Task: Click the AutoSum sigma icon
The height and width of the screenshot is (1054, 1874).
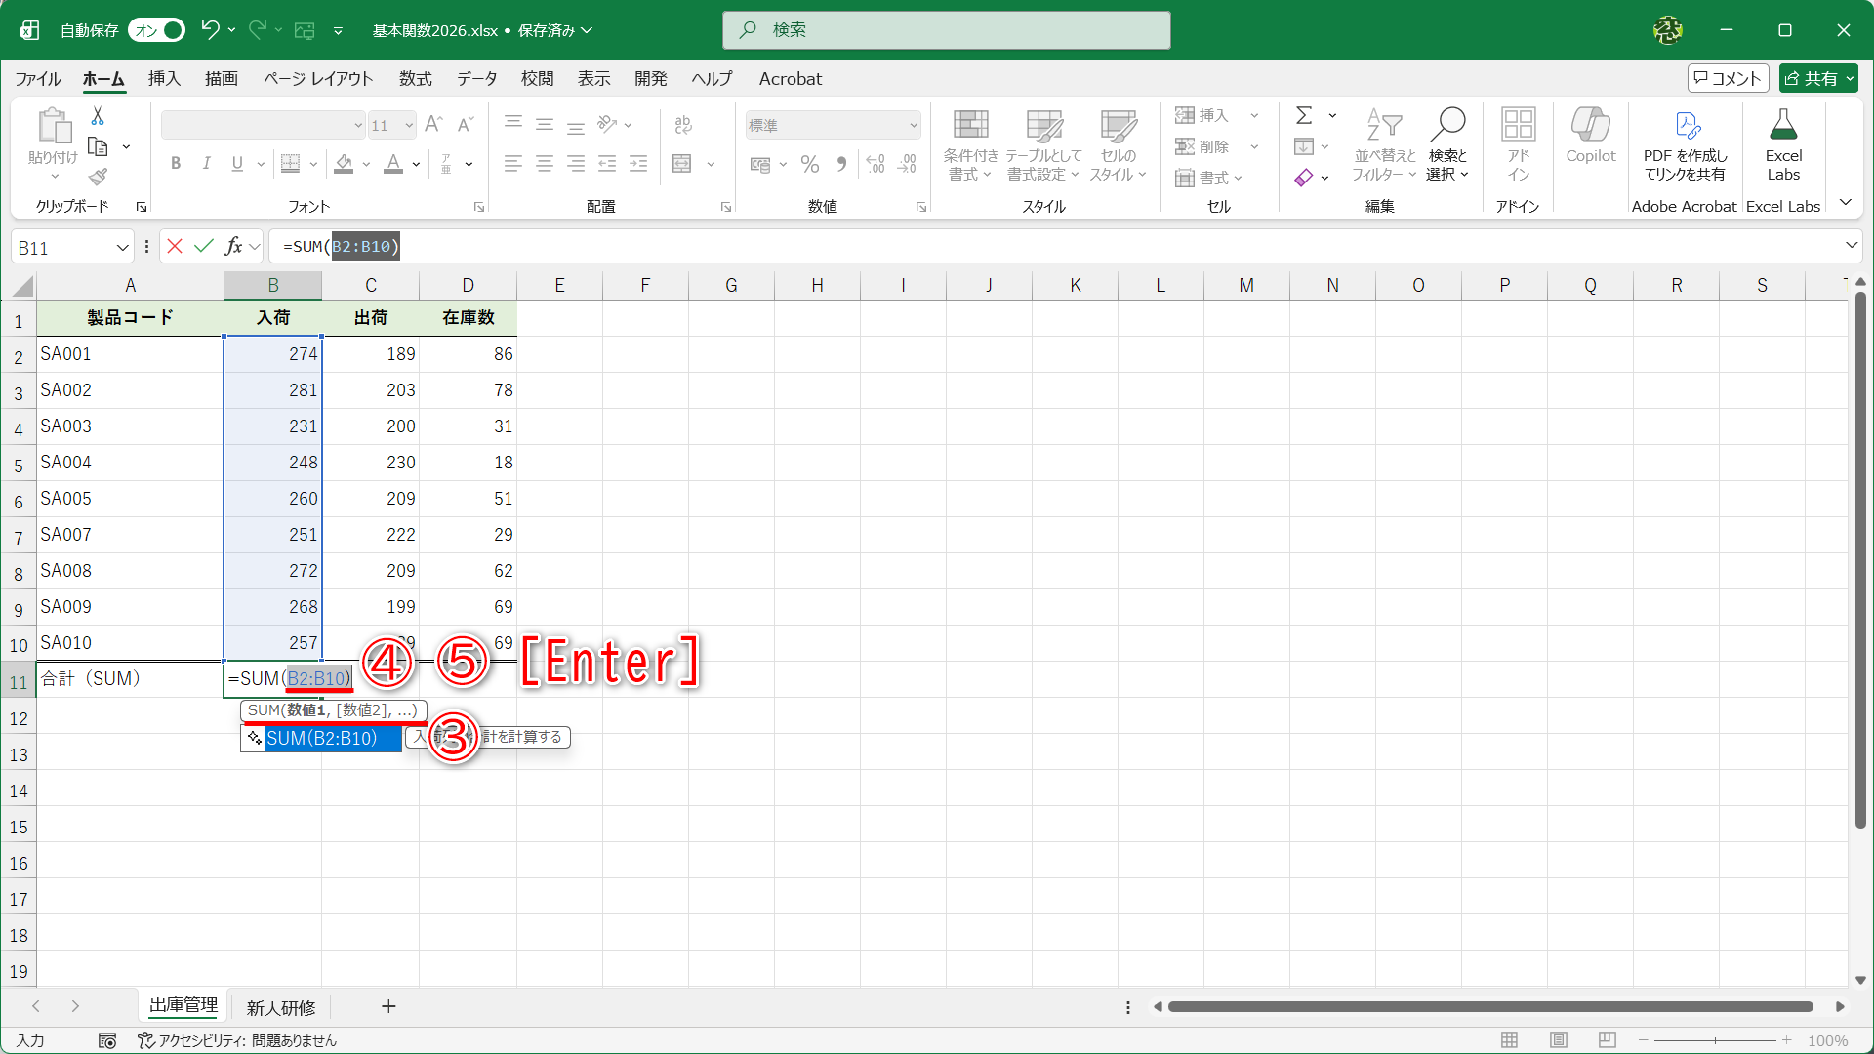Action: pos(1304,116)
